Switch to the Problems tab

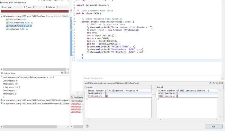click(77, 97)
